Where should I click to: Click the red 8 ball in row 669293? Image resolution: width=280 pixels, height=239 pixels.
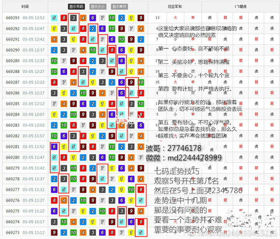pyautogui.click(x=64, y=18)
